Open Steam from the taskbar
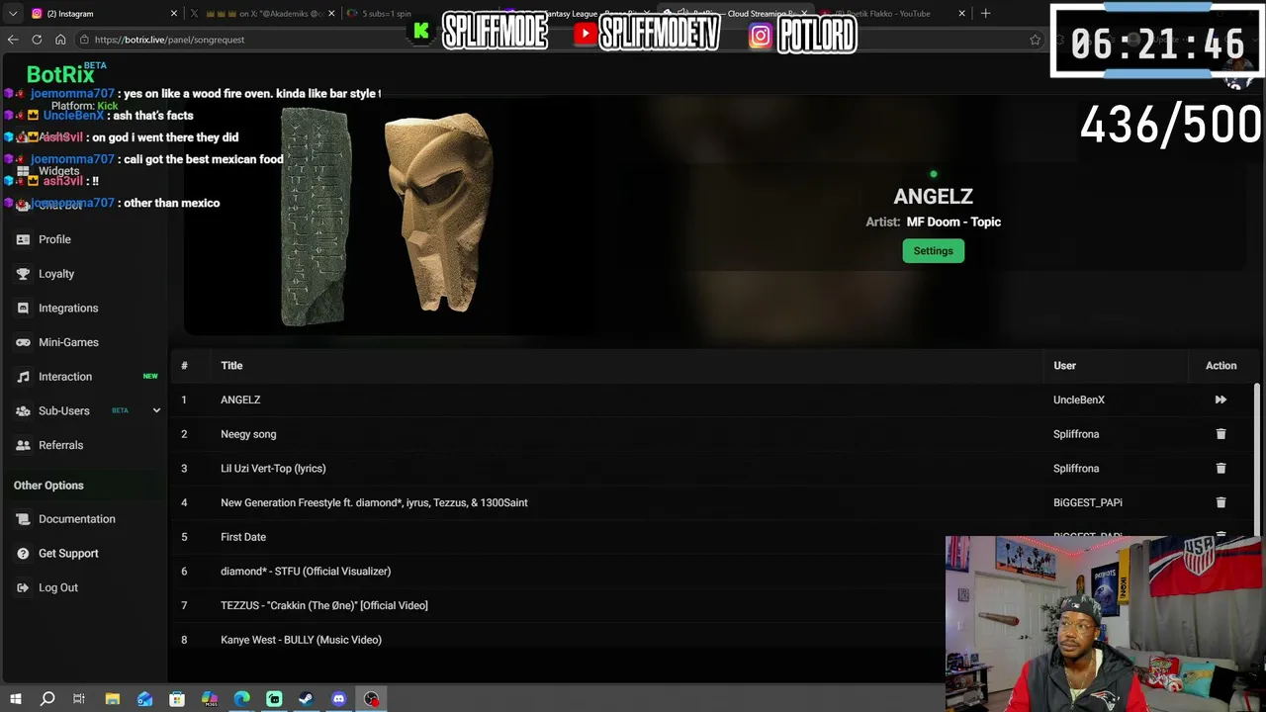This screenshot has width=1266, height=712. coord(307,699)
